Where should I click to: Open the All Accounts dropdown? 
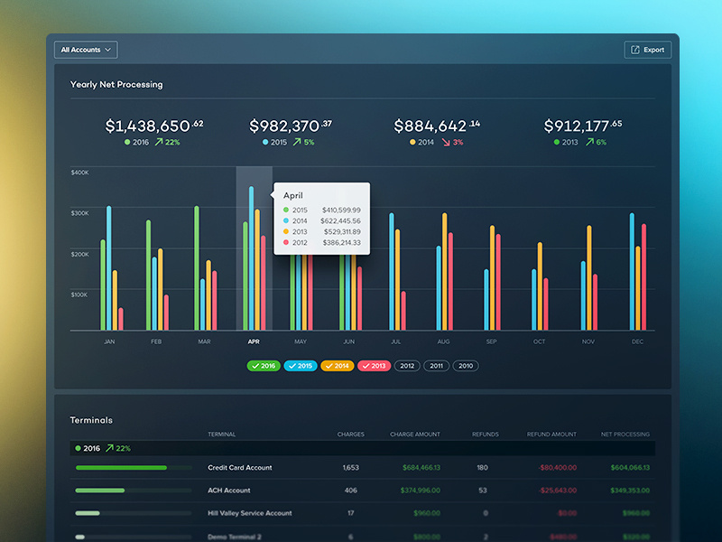(86, 50)
